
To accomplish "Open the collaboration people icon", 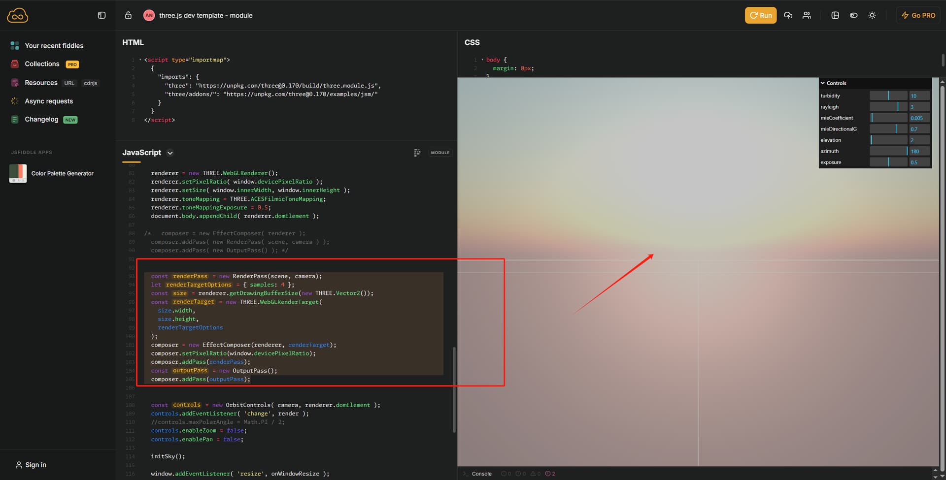I will (x=807, y=15).
